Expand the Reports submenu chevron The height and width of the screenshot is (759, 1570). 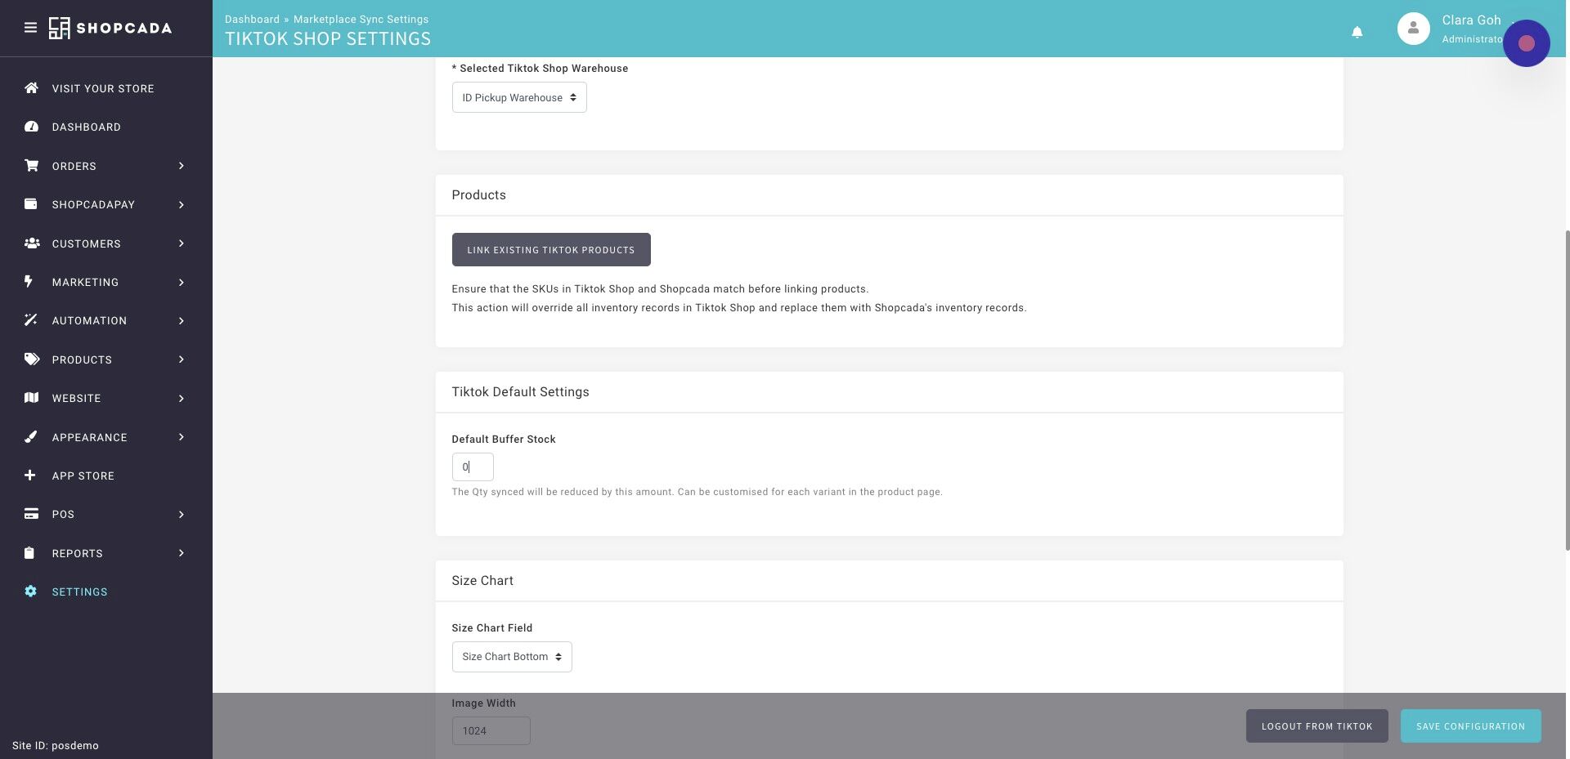[182, 553]
